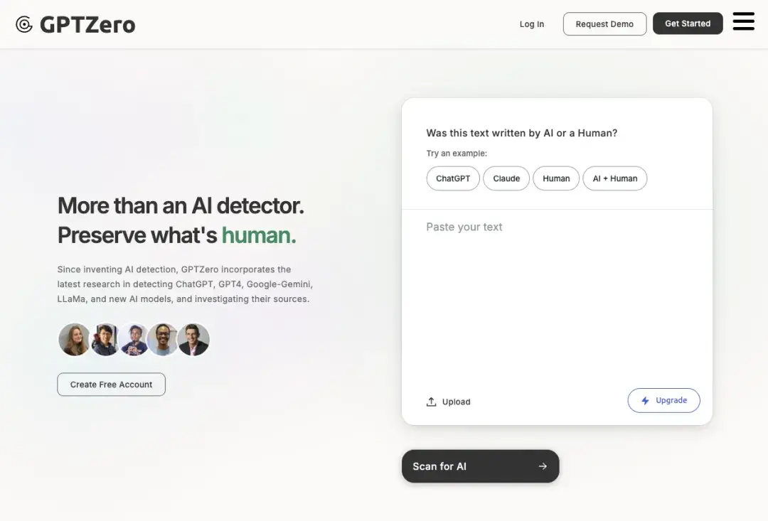Image resolution: width=768 pixels, height=521 pixels.
Task: Click the 'Since inventing AI detection' paragraph
Action: (185, 284)
